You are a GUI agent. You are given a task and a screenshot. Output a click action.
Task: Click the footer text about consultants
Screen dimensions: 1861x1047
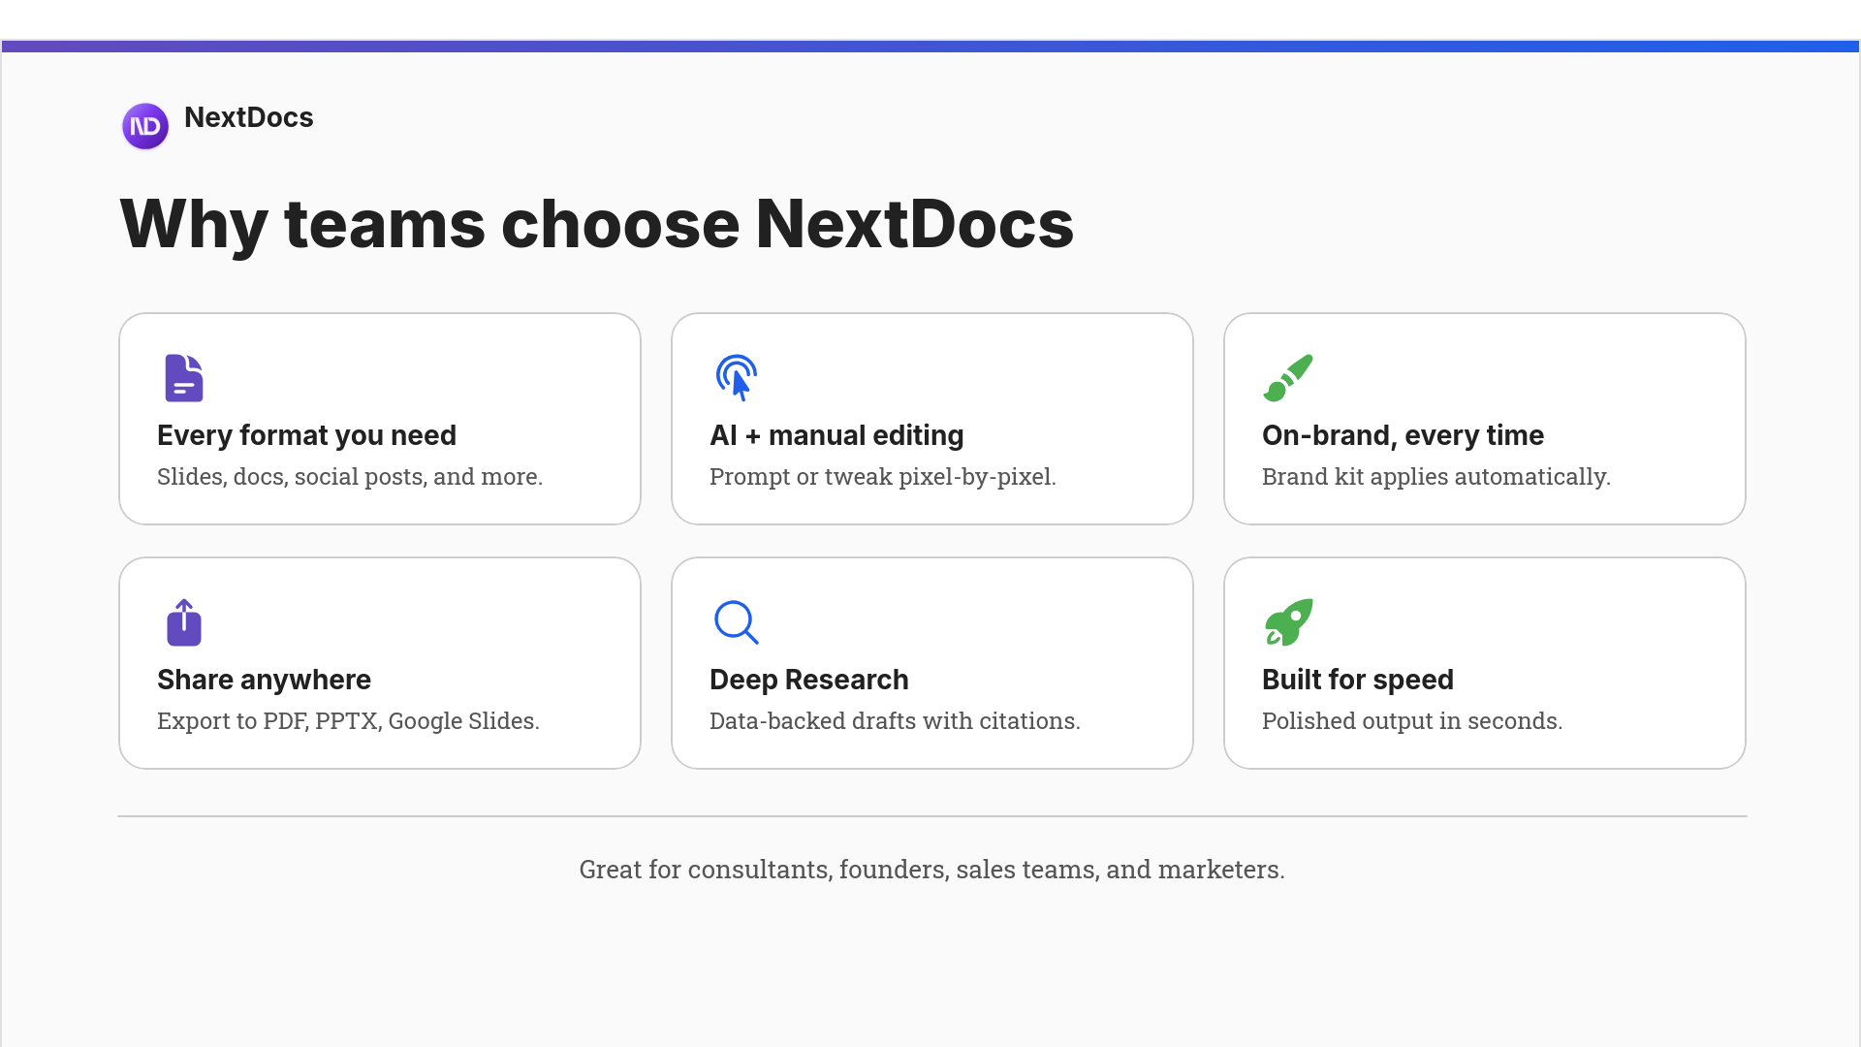coord(931,870)
